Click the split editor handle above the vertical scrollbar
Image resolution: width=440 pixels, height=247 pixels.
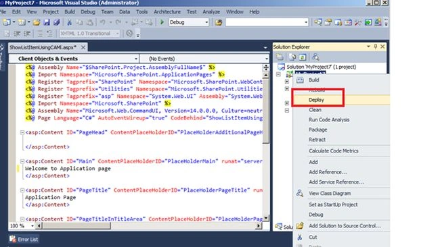tap(266, 67)
